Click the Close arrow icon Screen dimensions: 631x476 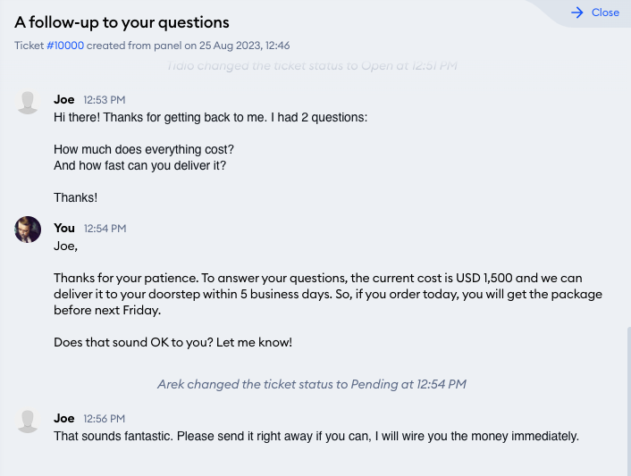(x=577, y=13)
